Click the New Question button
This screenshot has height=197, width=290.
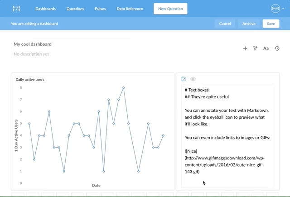(170, 9)
